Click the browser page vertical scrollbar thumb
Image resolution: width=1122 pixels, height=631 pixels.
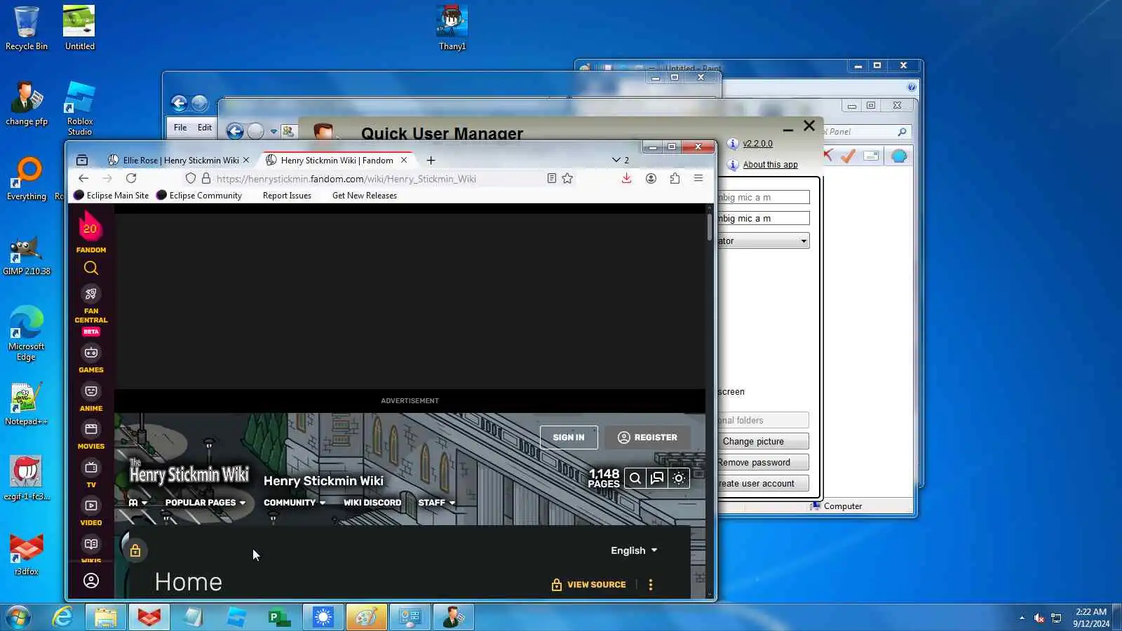tap(710, 226)
